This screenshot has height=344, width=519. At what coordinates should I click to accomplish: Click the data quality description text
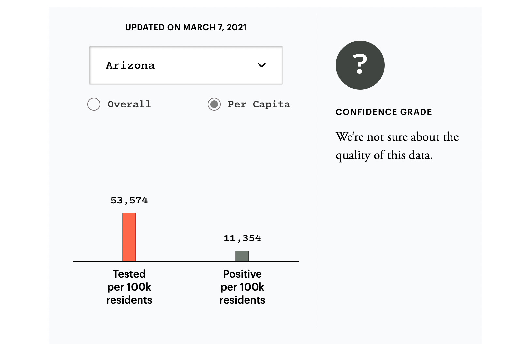pyautogui.click(x=397, y=146)
